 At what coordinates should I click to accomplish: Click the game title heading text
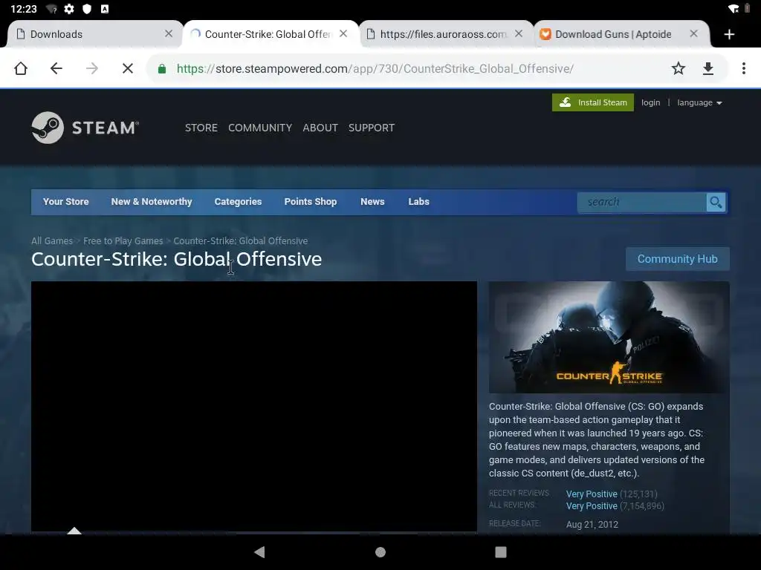tap(176, 259)
